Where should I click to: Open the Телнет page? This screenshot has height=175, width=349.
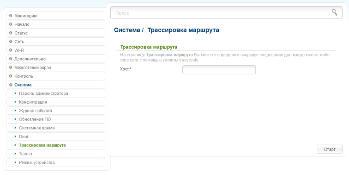click(x=56, y=154)
